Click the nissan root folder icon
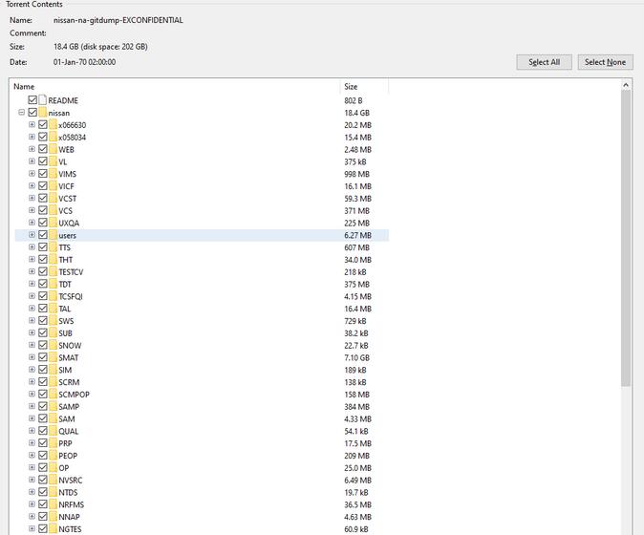This screenshot has width=644, height=535. click(43, 113)
